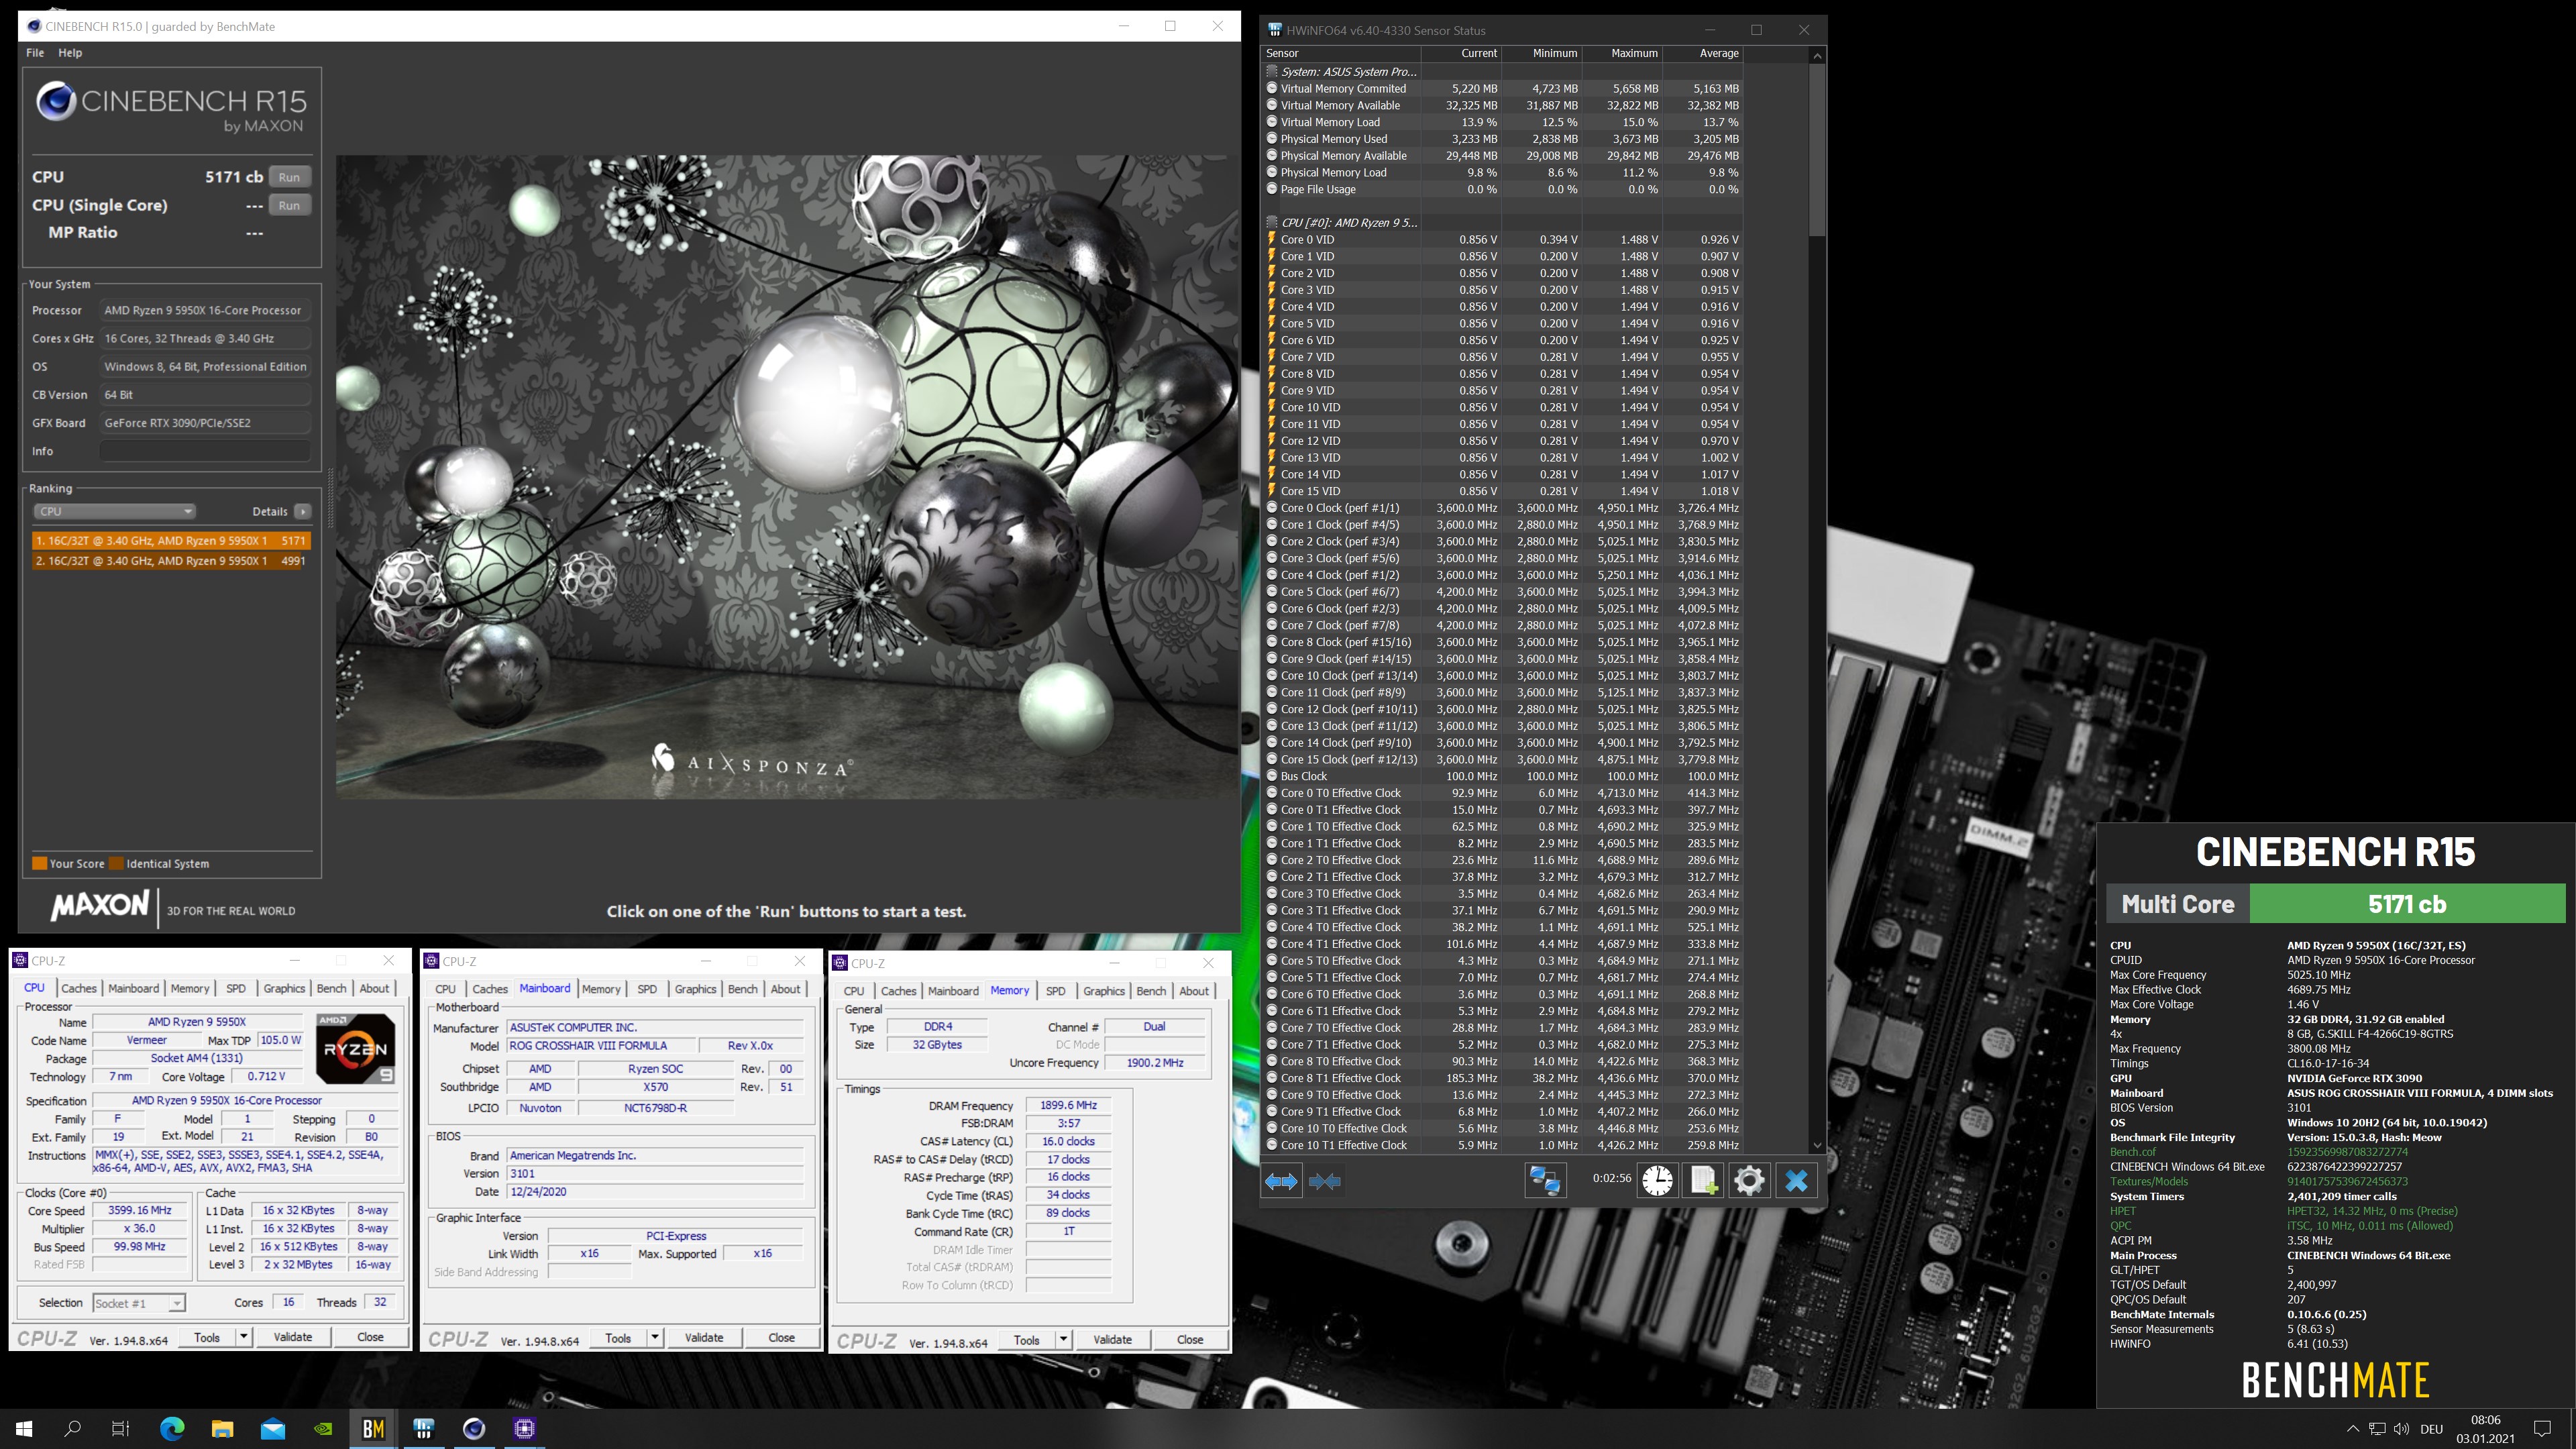Click the Ryzen 9 logo in CPU-Z
2576x1449 pixels.
click(x=355, y=1048)
